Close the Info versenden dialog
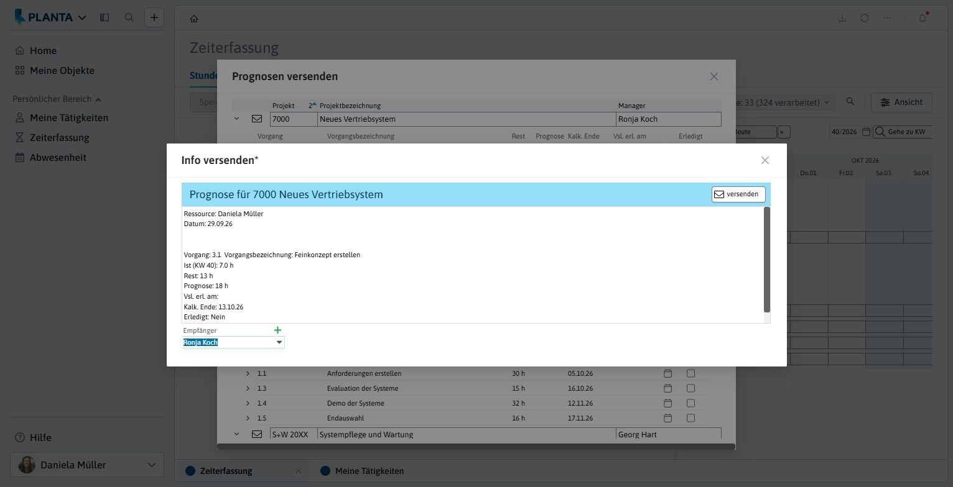The width and height of the screenshot is (953, 487). [765, 160]
